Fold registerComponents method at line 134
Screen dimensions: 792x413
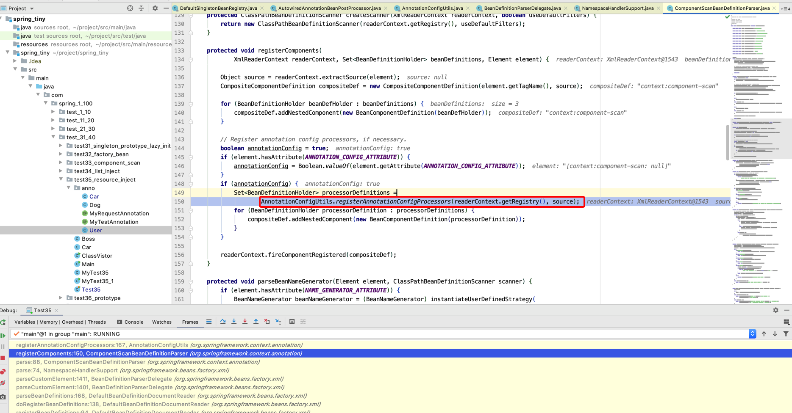[x=191, y=60]
